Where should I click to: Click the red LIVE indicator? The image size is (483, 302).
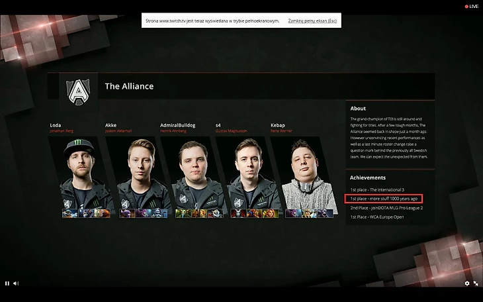[471, 7]
